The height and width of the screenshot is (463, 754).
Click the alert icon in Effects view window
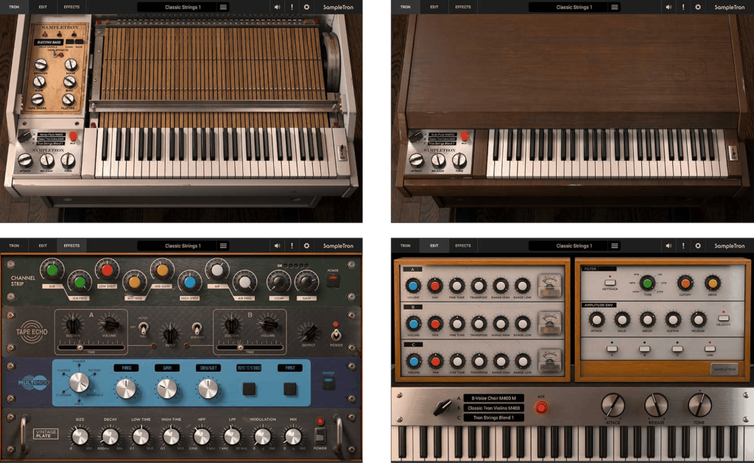(292, 246)
